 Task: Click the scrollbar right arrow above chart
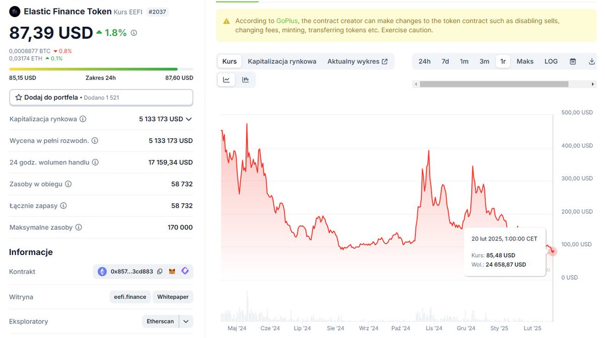point(593,84)
